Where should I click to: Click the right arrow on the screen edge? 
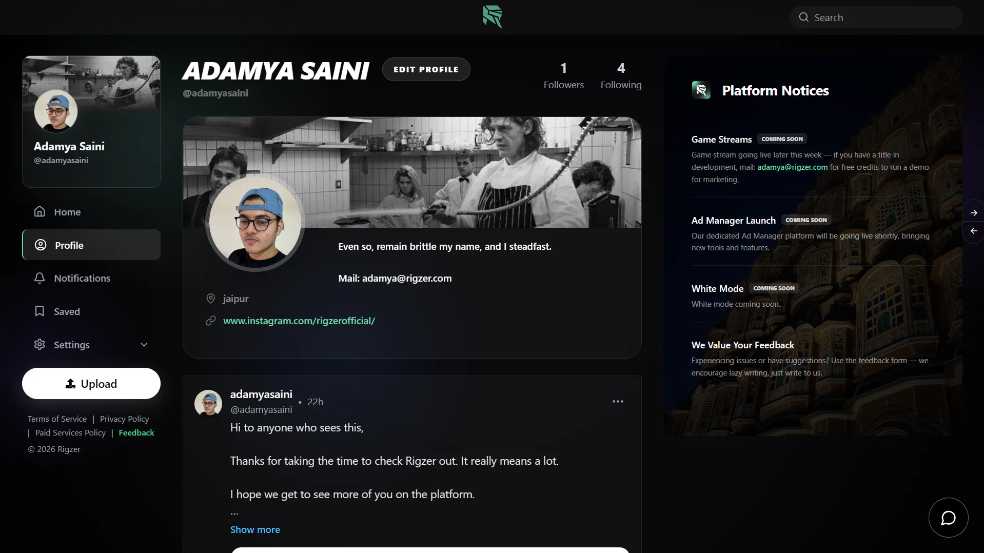(x=973, y=212)
